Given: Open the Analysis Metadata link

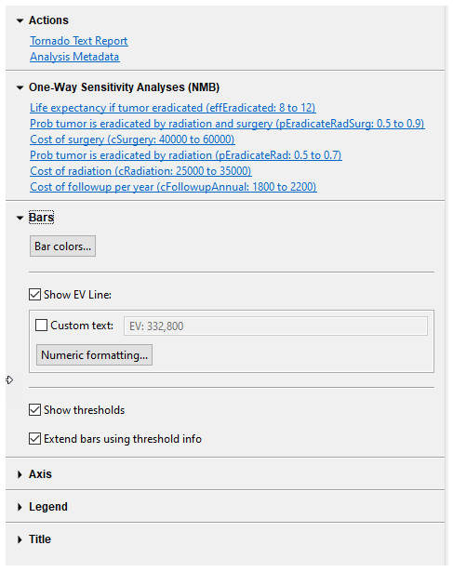Looking at the screenshot, I should [x=74, y=57].
